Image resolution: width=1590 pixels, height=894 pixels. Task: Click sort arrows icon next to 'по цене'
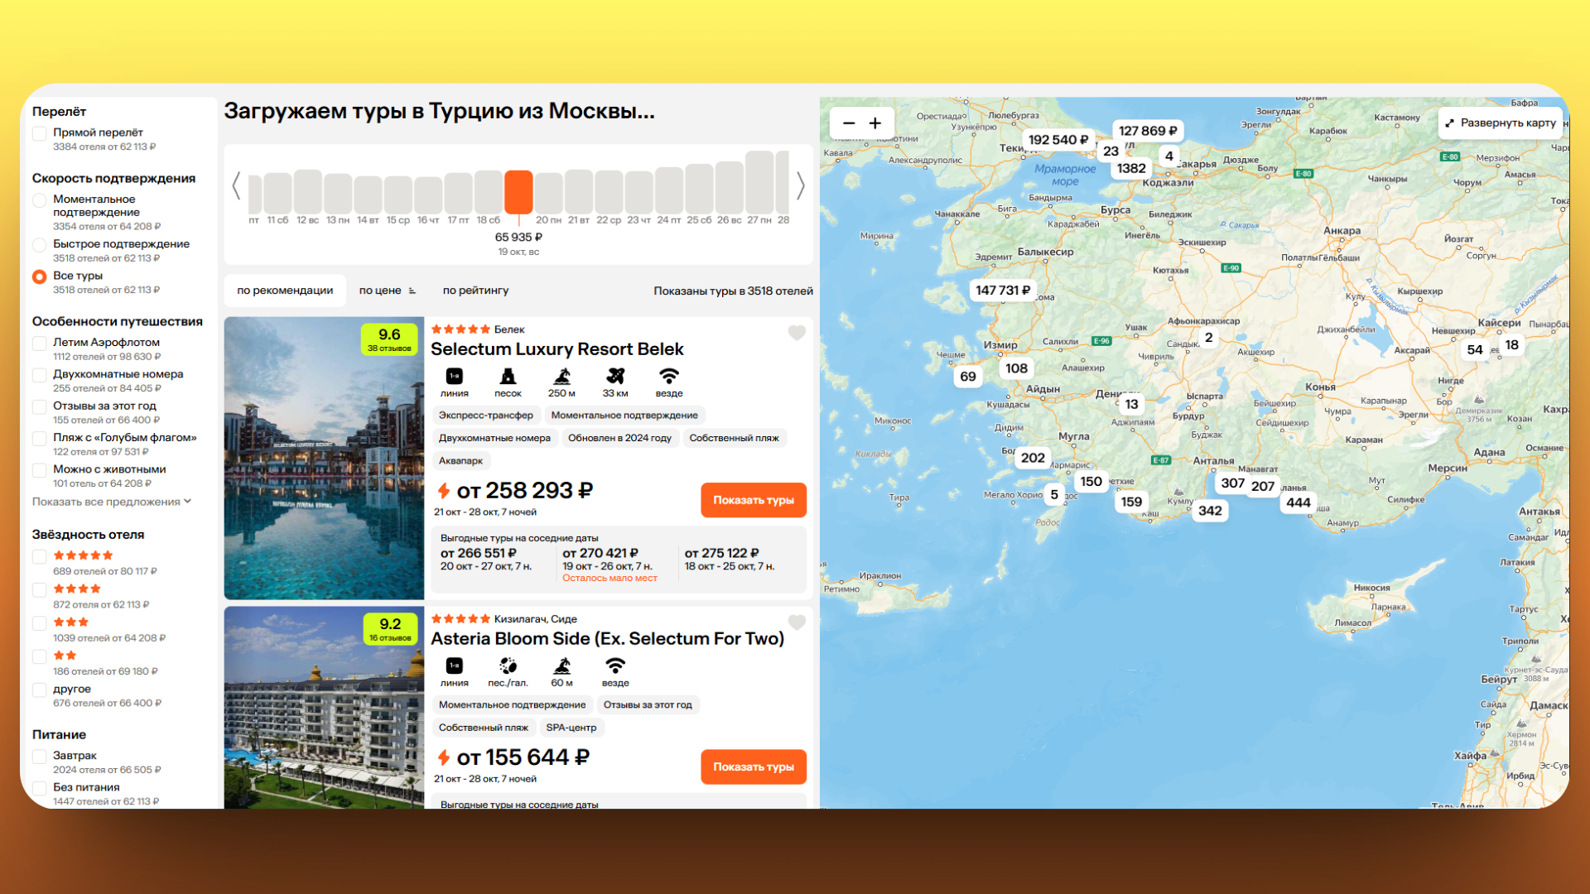(x=412, y=291)
